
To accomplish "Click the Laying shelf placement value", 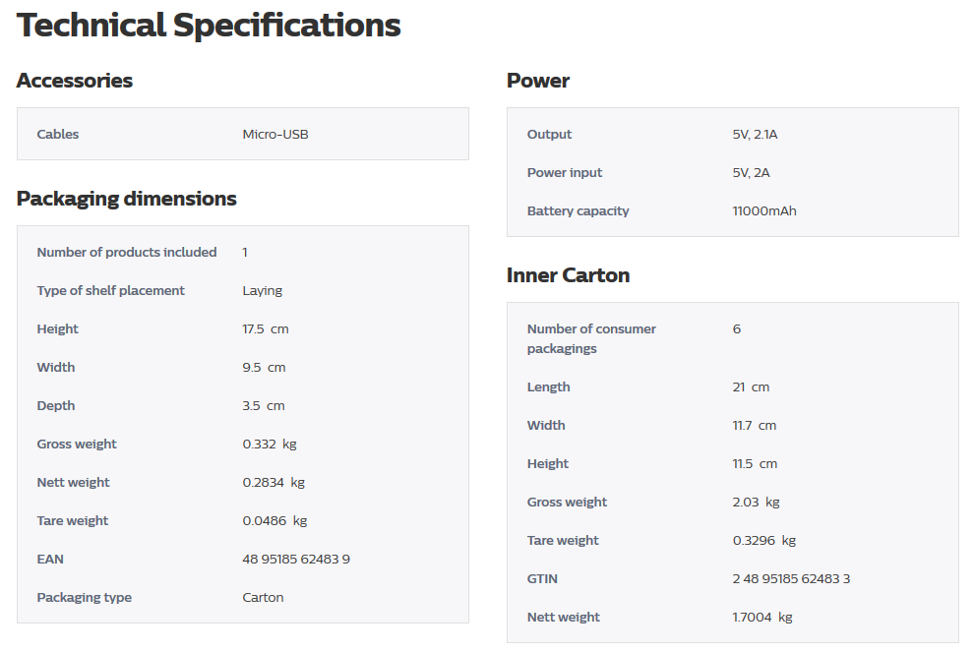I will (x=262, y=290).
